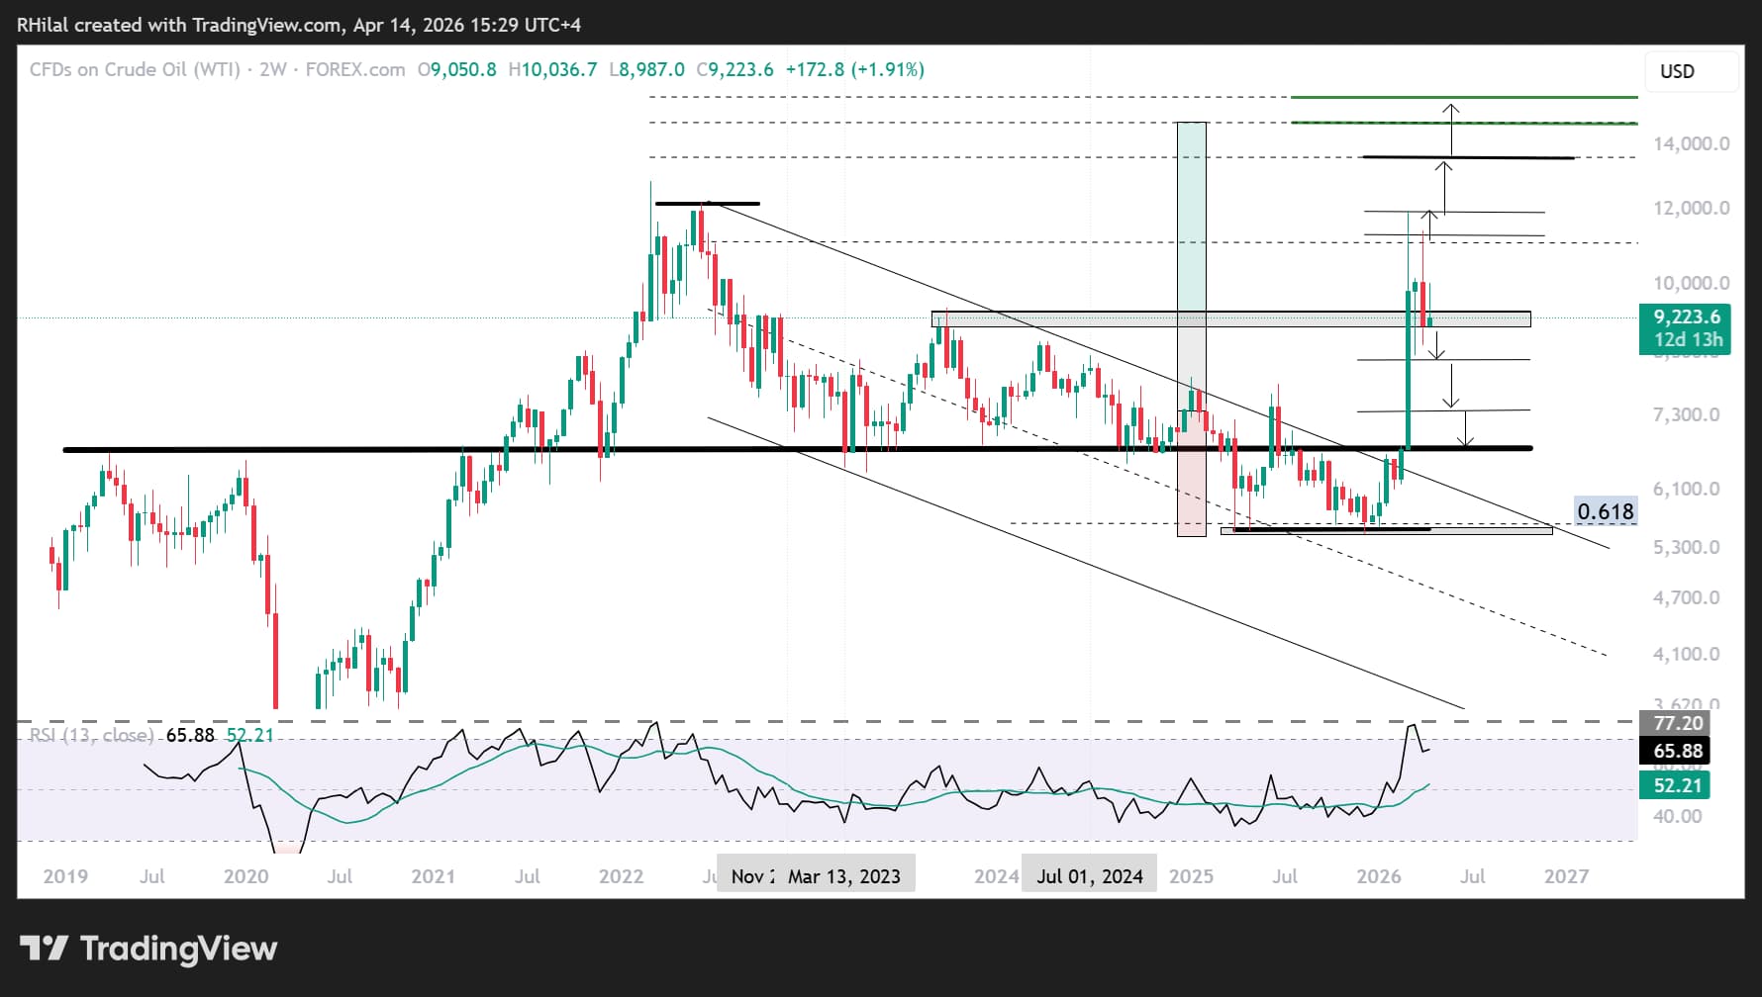Click the '2W' timeframe label in the header

(273, 69)
